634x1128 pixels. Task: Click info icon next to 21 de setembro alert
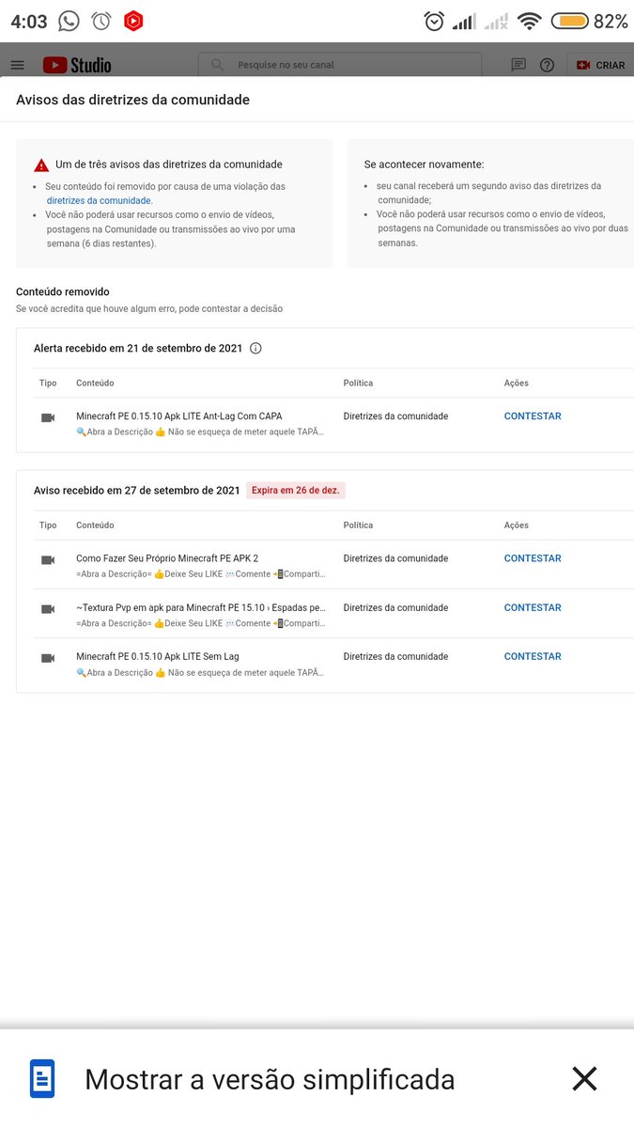click(255, 348)
